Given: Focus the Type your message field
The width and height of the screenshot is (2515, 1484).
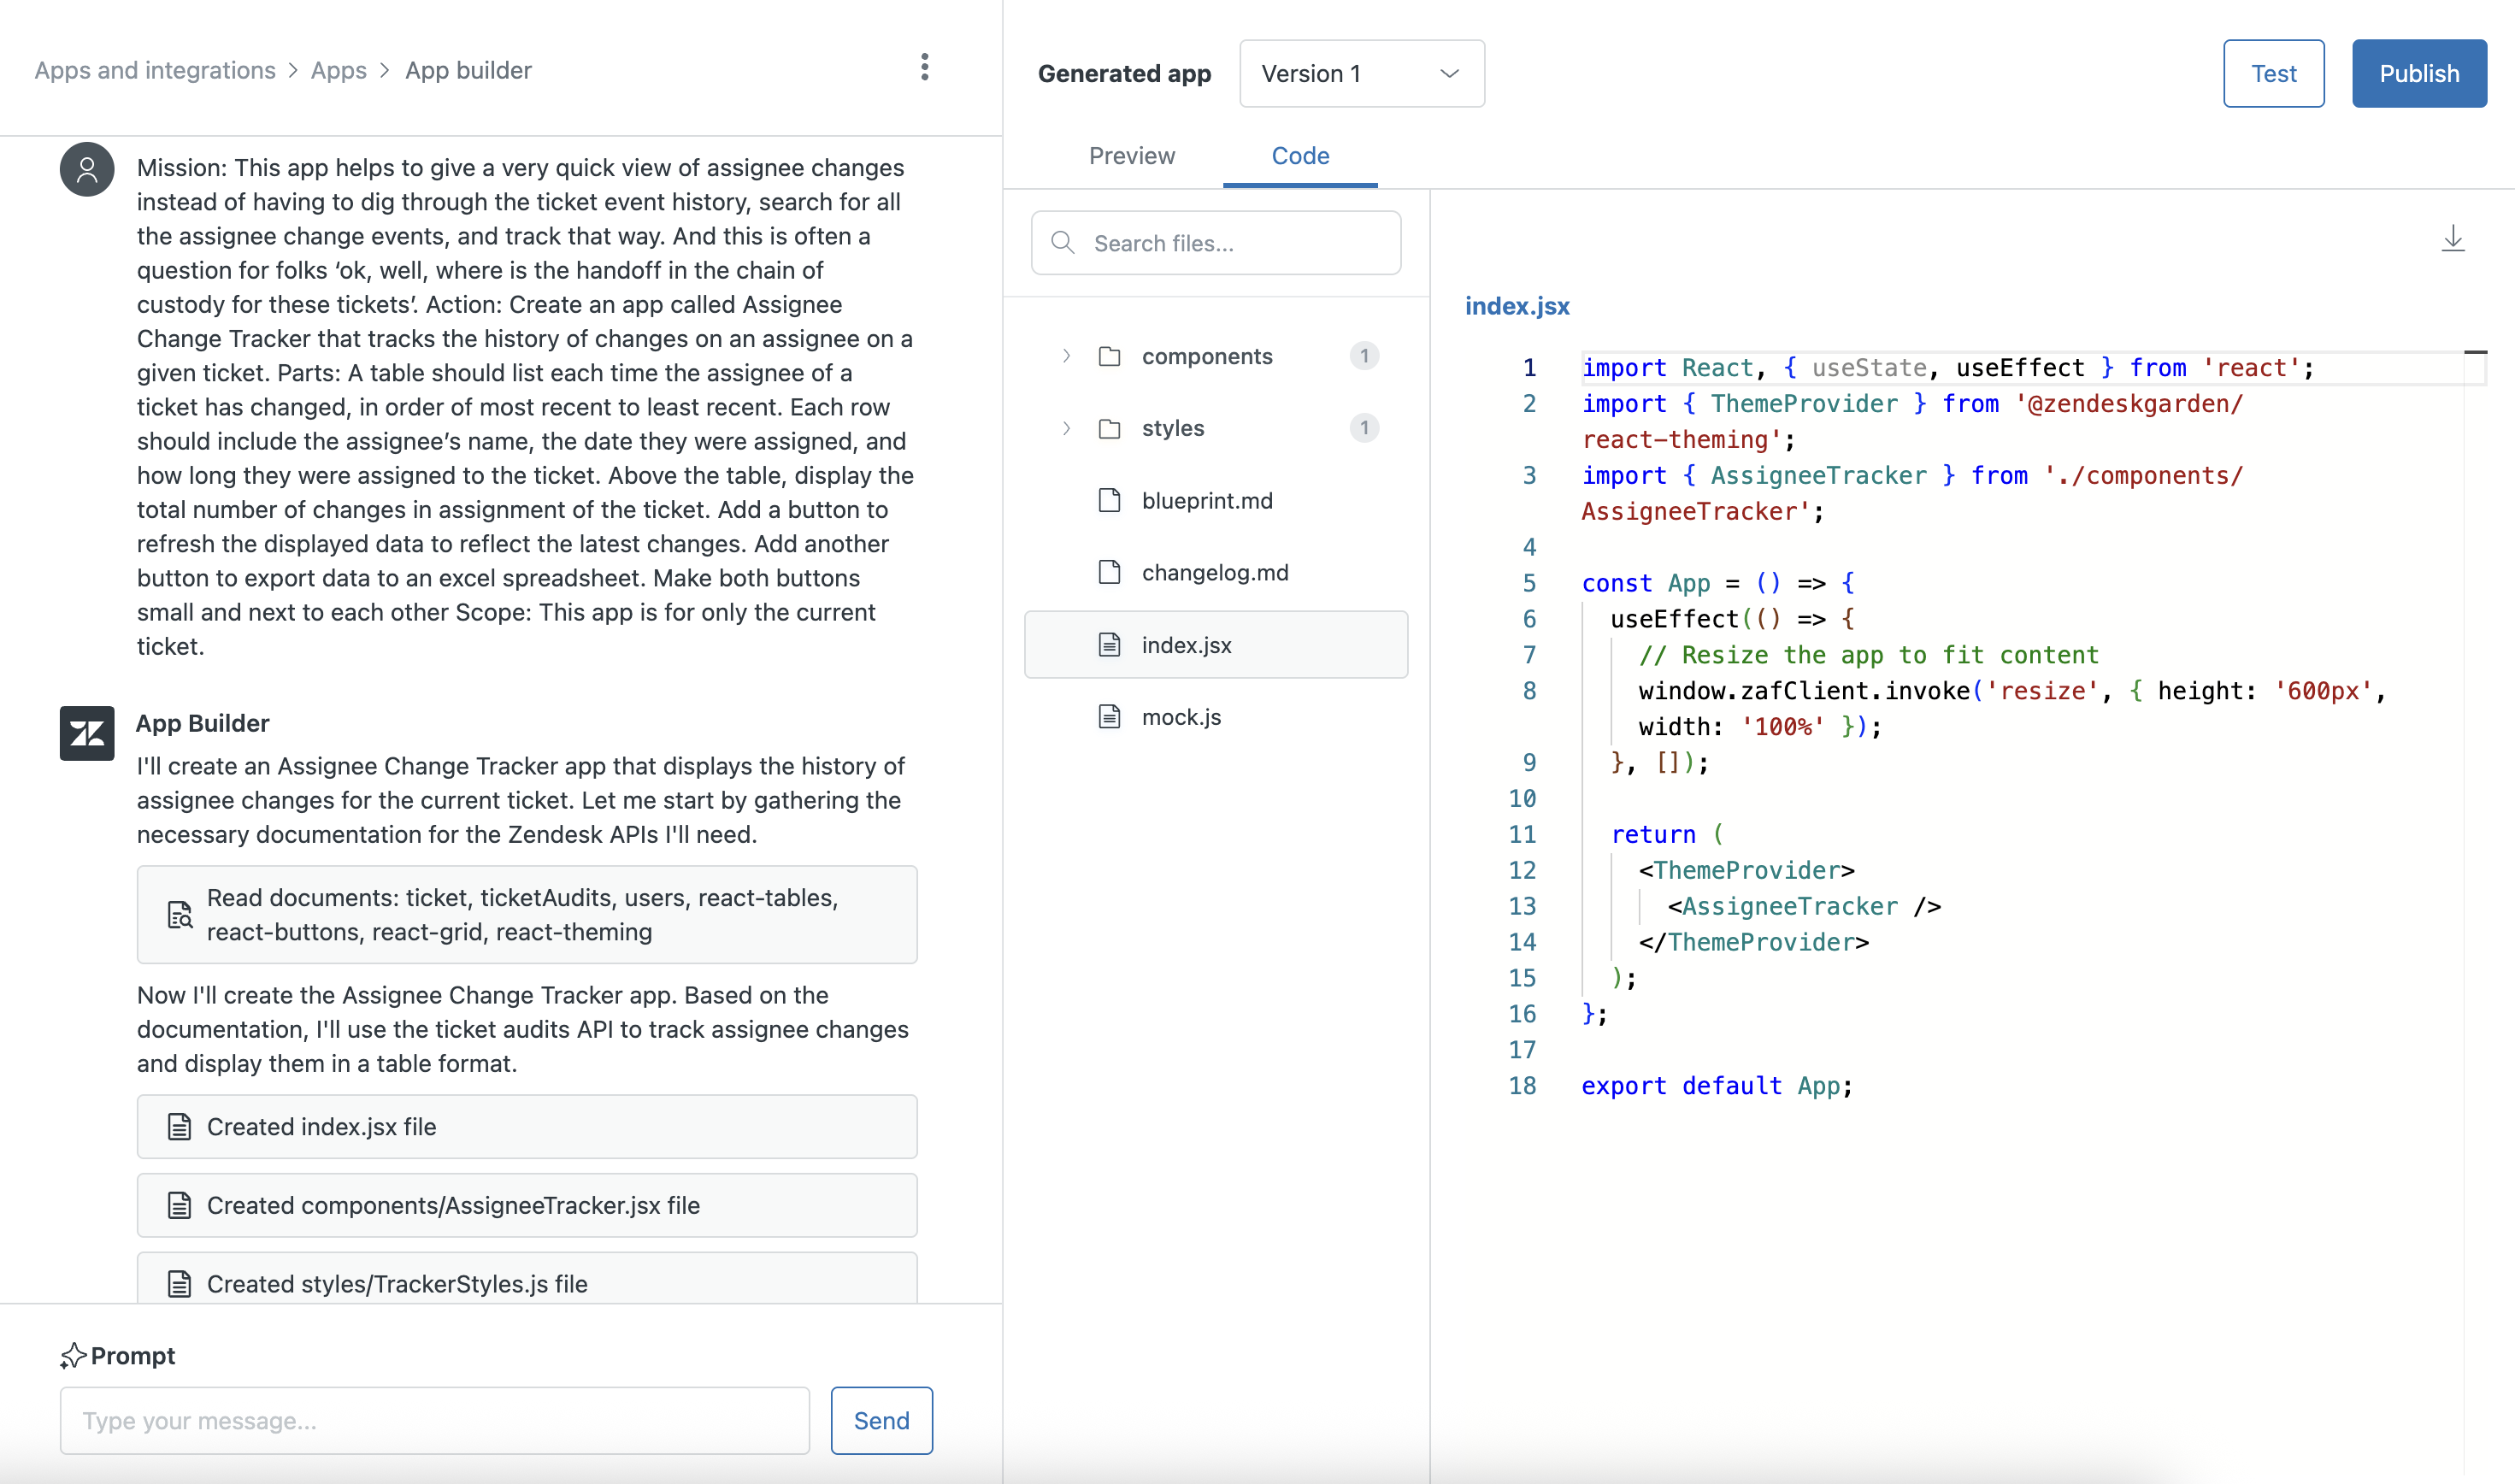Looking at the screenshot, I should [434, 1420].
